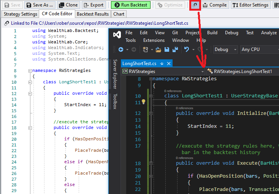Collapse Initialize method in Visual Studio

[151, 113]
